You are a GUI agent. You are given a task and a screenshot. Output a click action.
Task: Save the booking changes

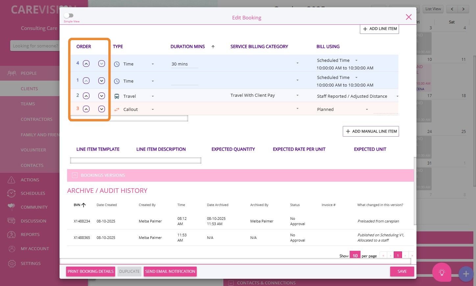[x=402, y=272]
